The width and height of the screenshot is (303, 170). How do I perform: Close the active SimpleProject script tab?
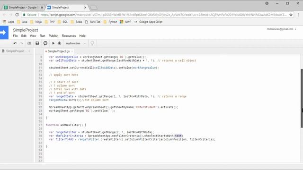point(85,8)
